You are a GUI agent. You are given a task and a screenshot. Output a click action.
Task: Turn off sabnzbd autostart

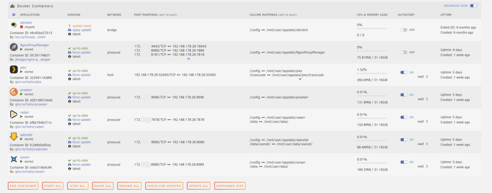[x=403, y=140]
